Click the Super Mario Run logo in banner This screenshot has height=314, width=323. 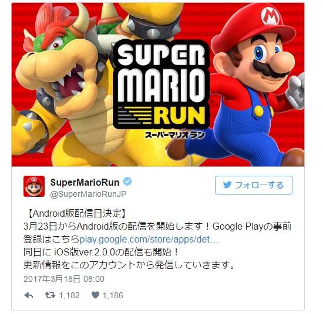pyautogui.click(x=161, y=84)
